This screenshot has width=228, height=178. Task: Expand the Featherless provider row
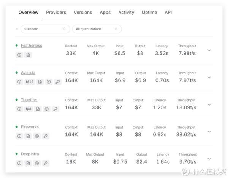(209, 50)
